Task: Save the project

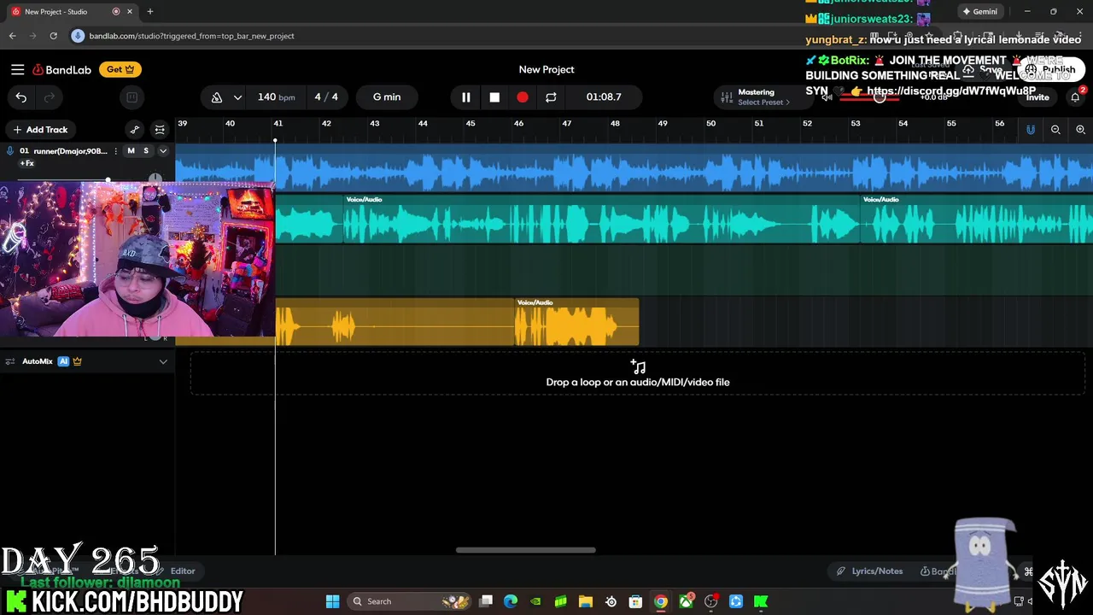Action: point(984,70)
